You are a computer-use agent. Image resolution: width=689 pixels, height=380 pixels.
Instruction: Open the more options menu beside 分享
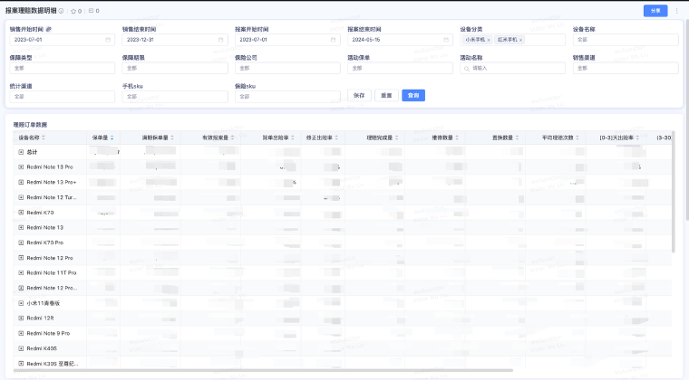pyautogui.click(x=676, y=11)
